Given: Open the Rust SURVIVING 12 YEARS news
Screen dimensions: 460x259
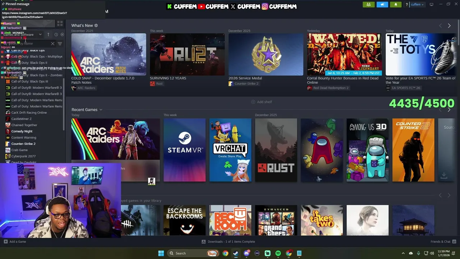Looking at the screenshot, I should tap(187, 54).
